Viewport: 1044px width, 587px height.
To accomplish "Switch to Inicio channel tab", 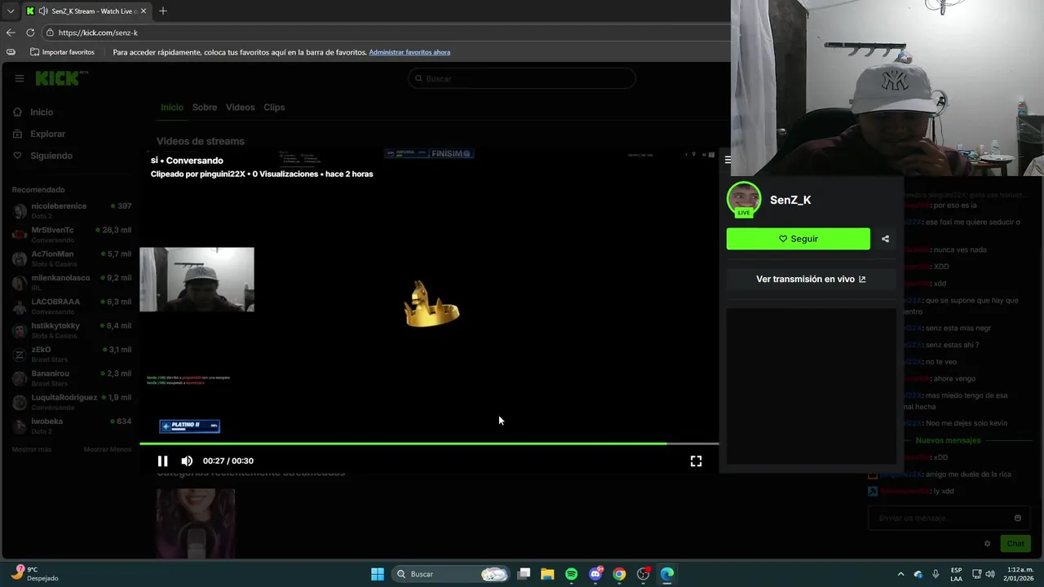I will pyautogui.click(x=172, y=108).
